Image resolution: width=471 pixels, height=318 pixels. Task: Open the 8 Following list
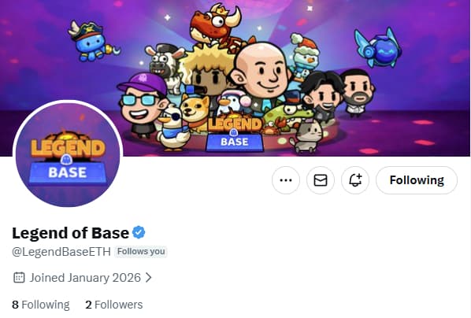(x=41, y=305)
